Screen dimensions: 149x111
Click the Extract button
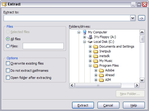point(83,105)
